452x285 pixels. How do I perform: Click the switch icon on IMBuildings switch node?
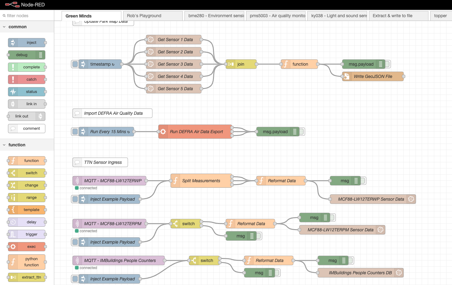(194, 260)
